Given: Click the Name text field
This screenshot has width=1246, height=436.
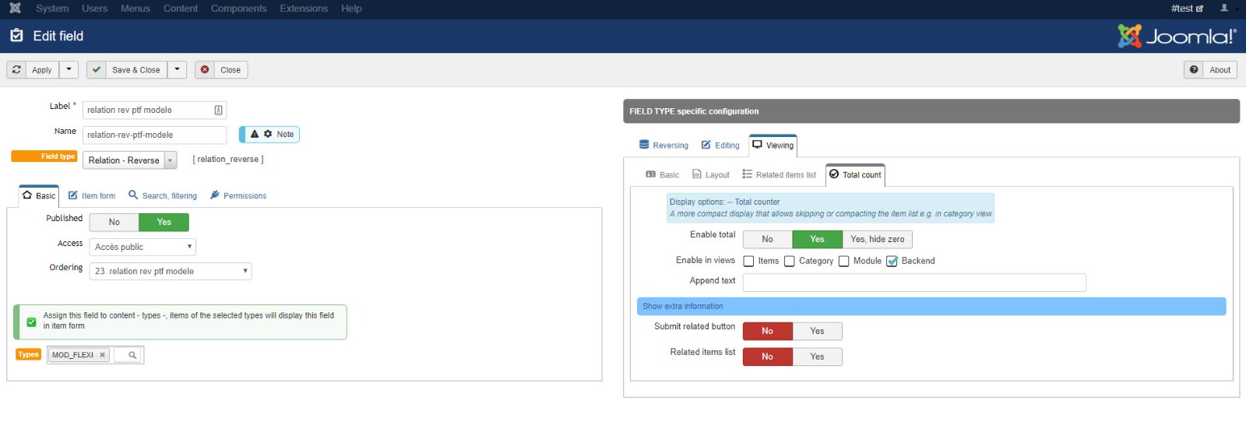Looking at the screenshot, I should pyautogui.click(x=154, y=135).
